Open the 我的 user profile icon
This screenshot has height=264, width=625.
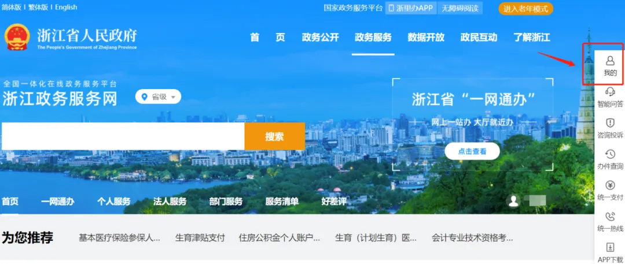(x=610, y=61)
